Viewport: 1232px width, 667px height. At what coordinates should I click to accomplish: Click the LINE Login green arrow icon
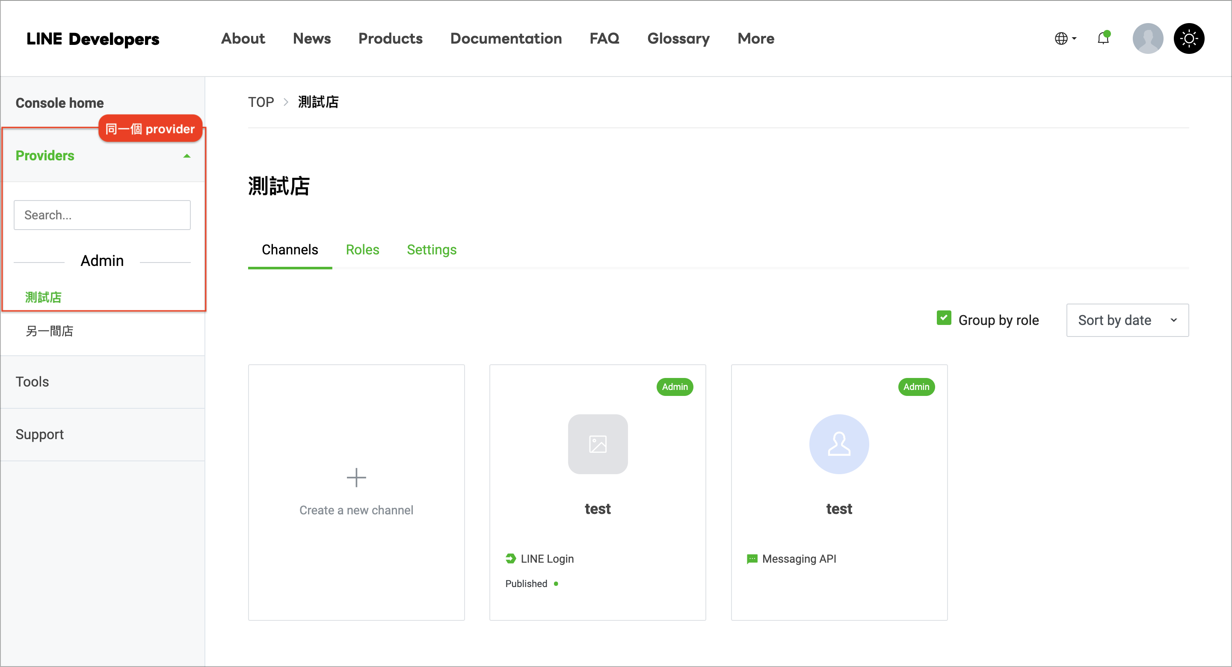pyautogui.click(x=510, y=558)
